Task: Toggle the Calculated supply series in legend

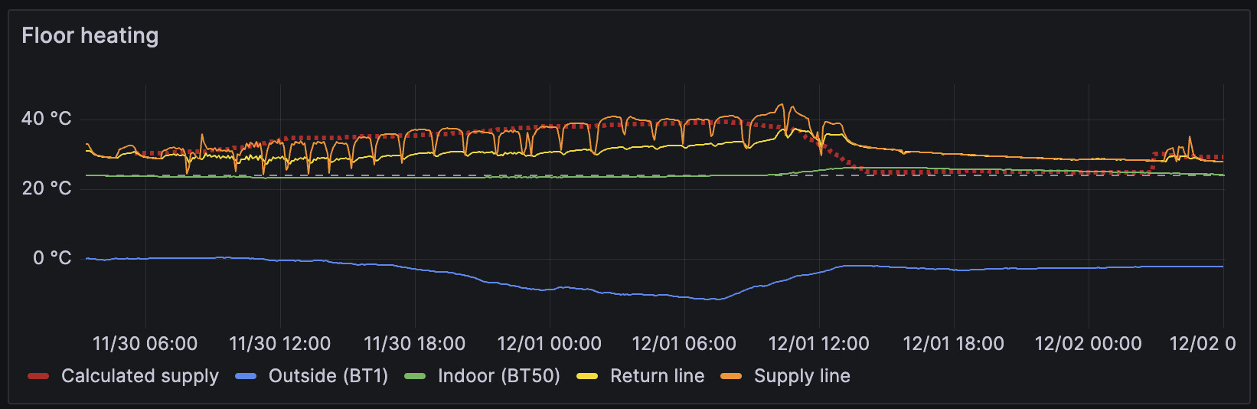Action: tap(139, 376)
